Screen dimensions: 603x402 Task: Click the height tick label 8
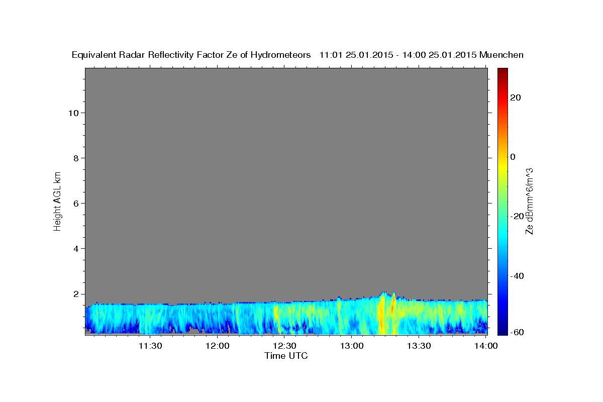[76, 158]
